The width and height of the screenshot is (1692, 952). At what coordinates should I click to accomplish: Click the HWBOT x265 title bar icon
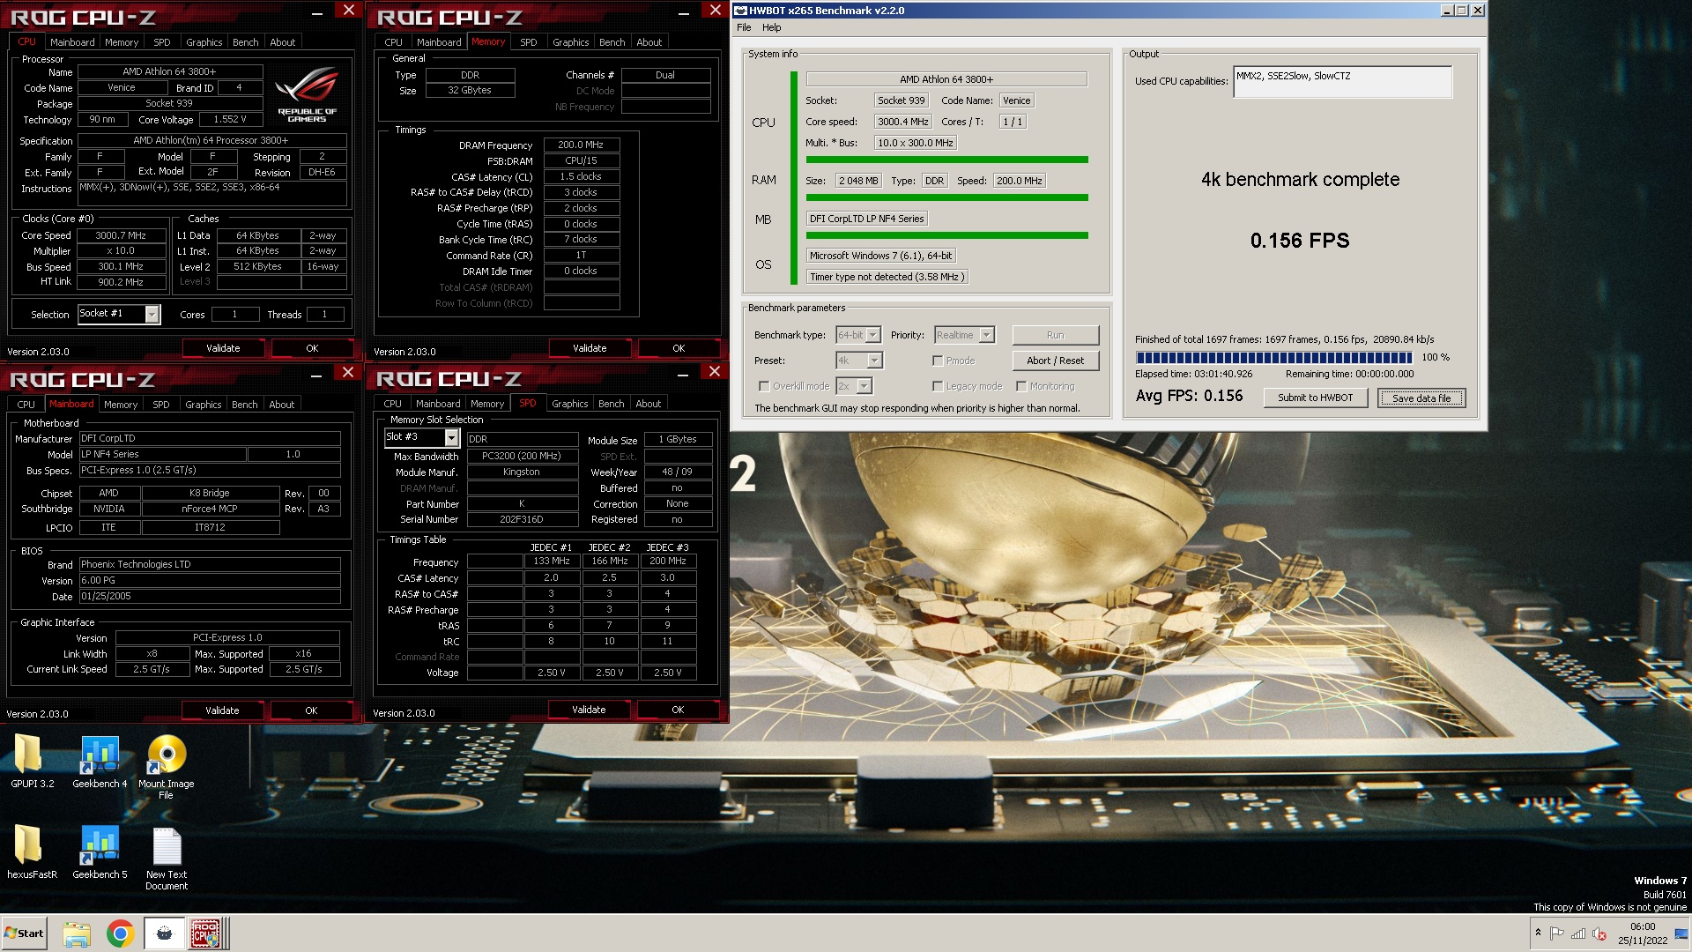tap(741, 11)
